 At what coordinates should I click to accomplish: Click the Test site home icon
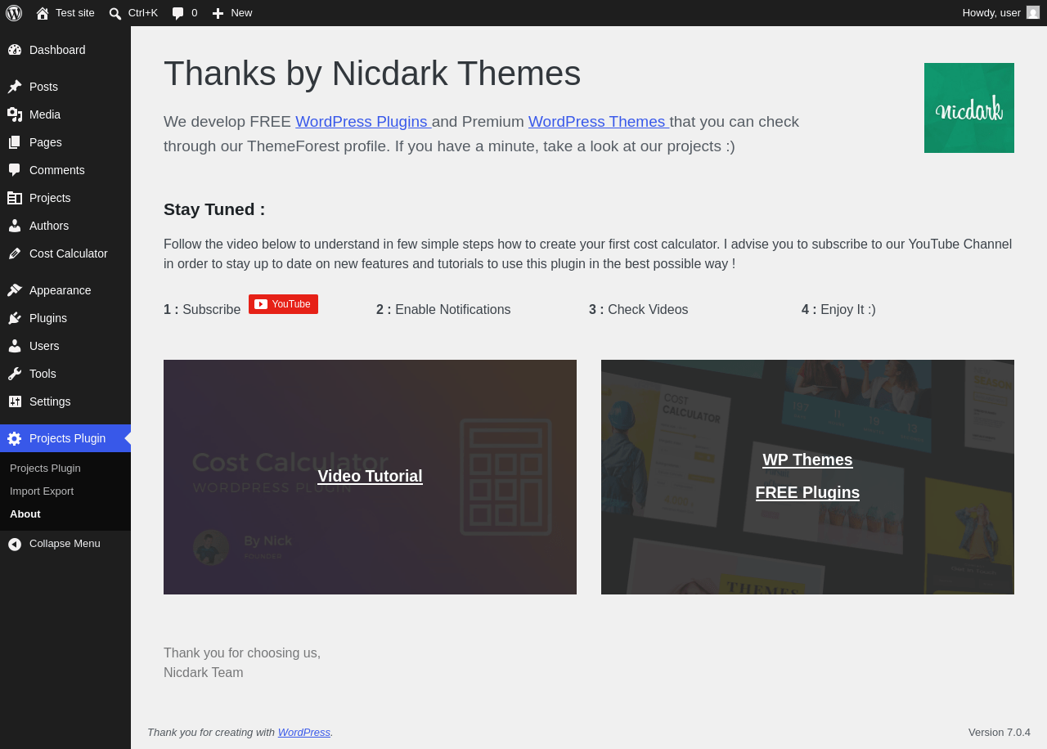pos(43,13)
